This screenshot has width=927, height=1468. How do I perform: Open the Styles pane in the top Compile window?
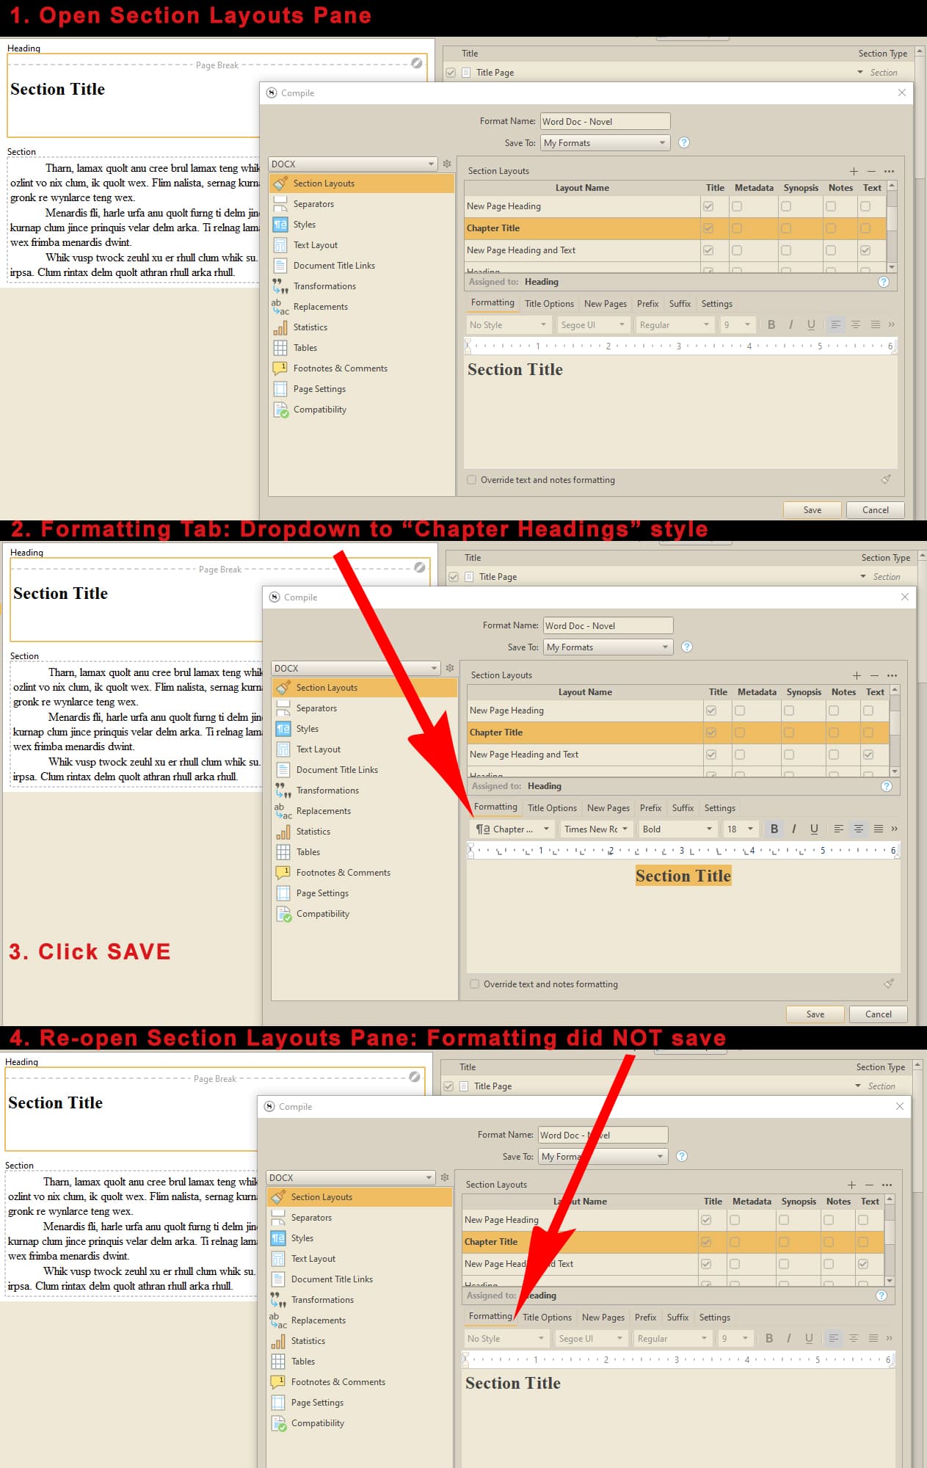click(x=304, y=225)
